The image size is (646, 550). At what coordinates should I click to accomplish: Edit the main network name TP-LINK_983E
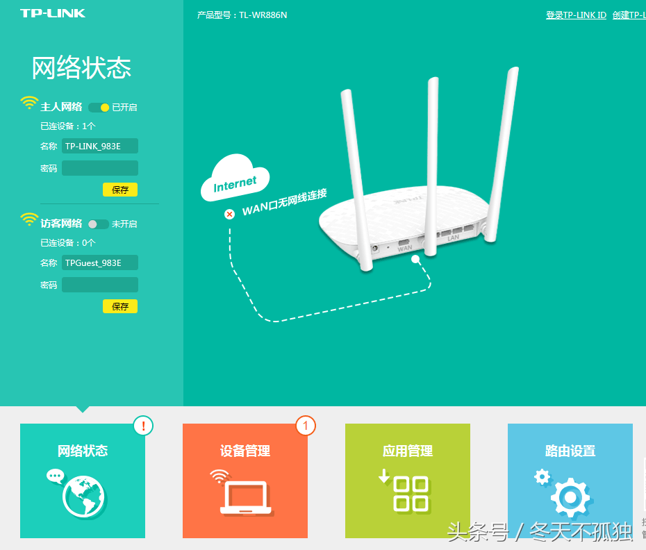pyautogui.click(x=100, y=146)
